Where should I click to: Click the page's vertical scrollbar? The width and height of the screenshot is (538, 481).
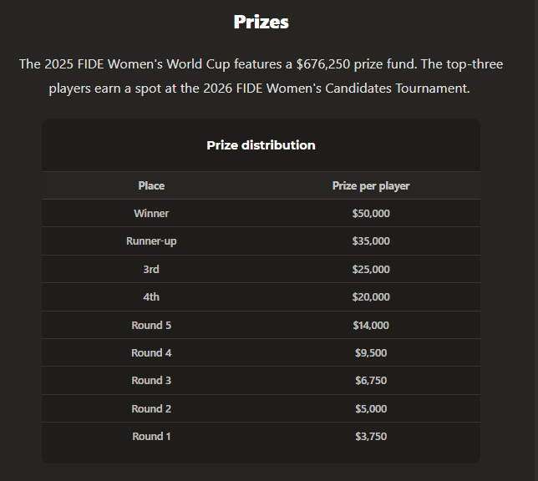536,240
